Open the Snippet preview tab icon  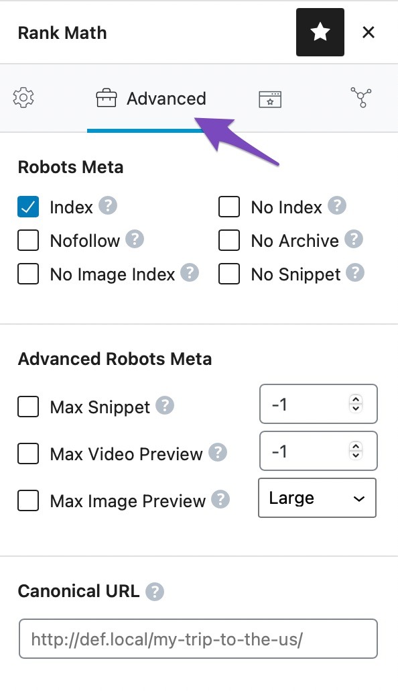[269, 98]
